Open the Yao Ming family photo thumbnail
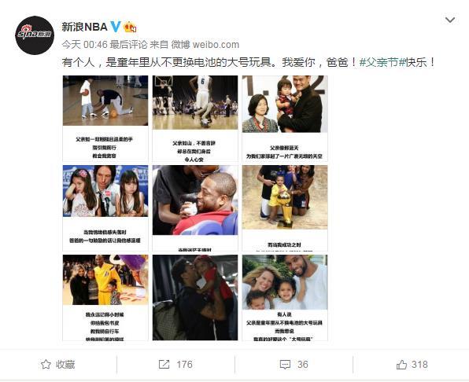The height and width of the screenshot is (382, 469). [285, 118]
